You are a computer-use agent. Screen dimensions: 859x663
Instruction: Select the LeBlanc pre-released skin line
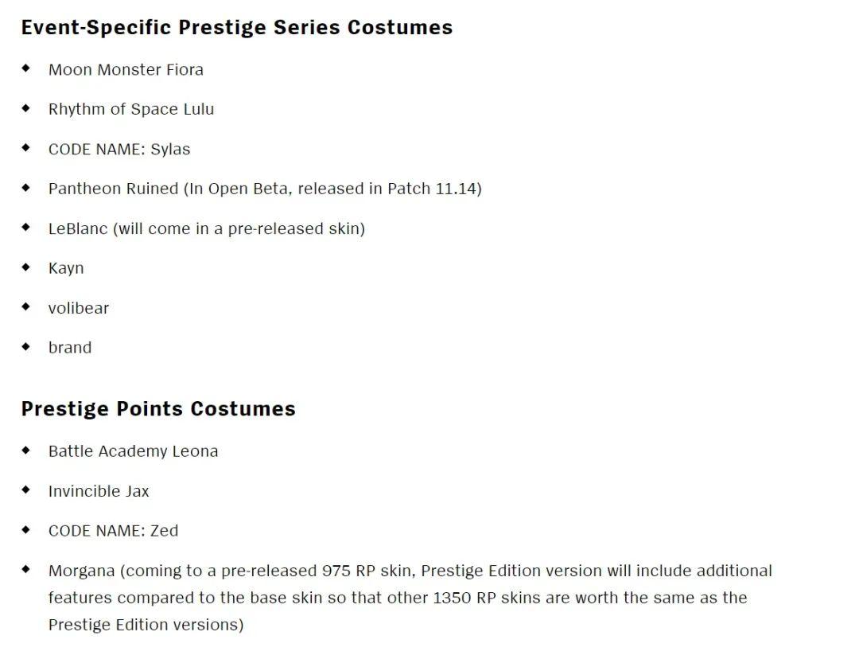(206, 228)
